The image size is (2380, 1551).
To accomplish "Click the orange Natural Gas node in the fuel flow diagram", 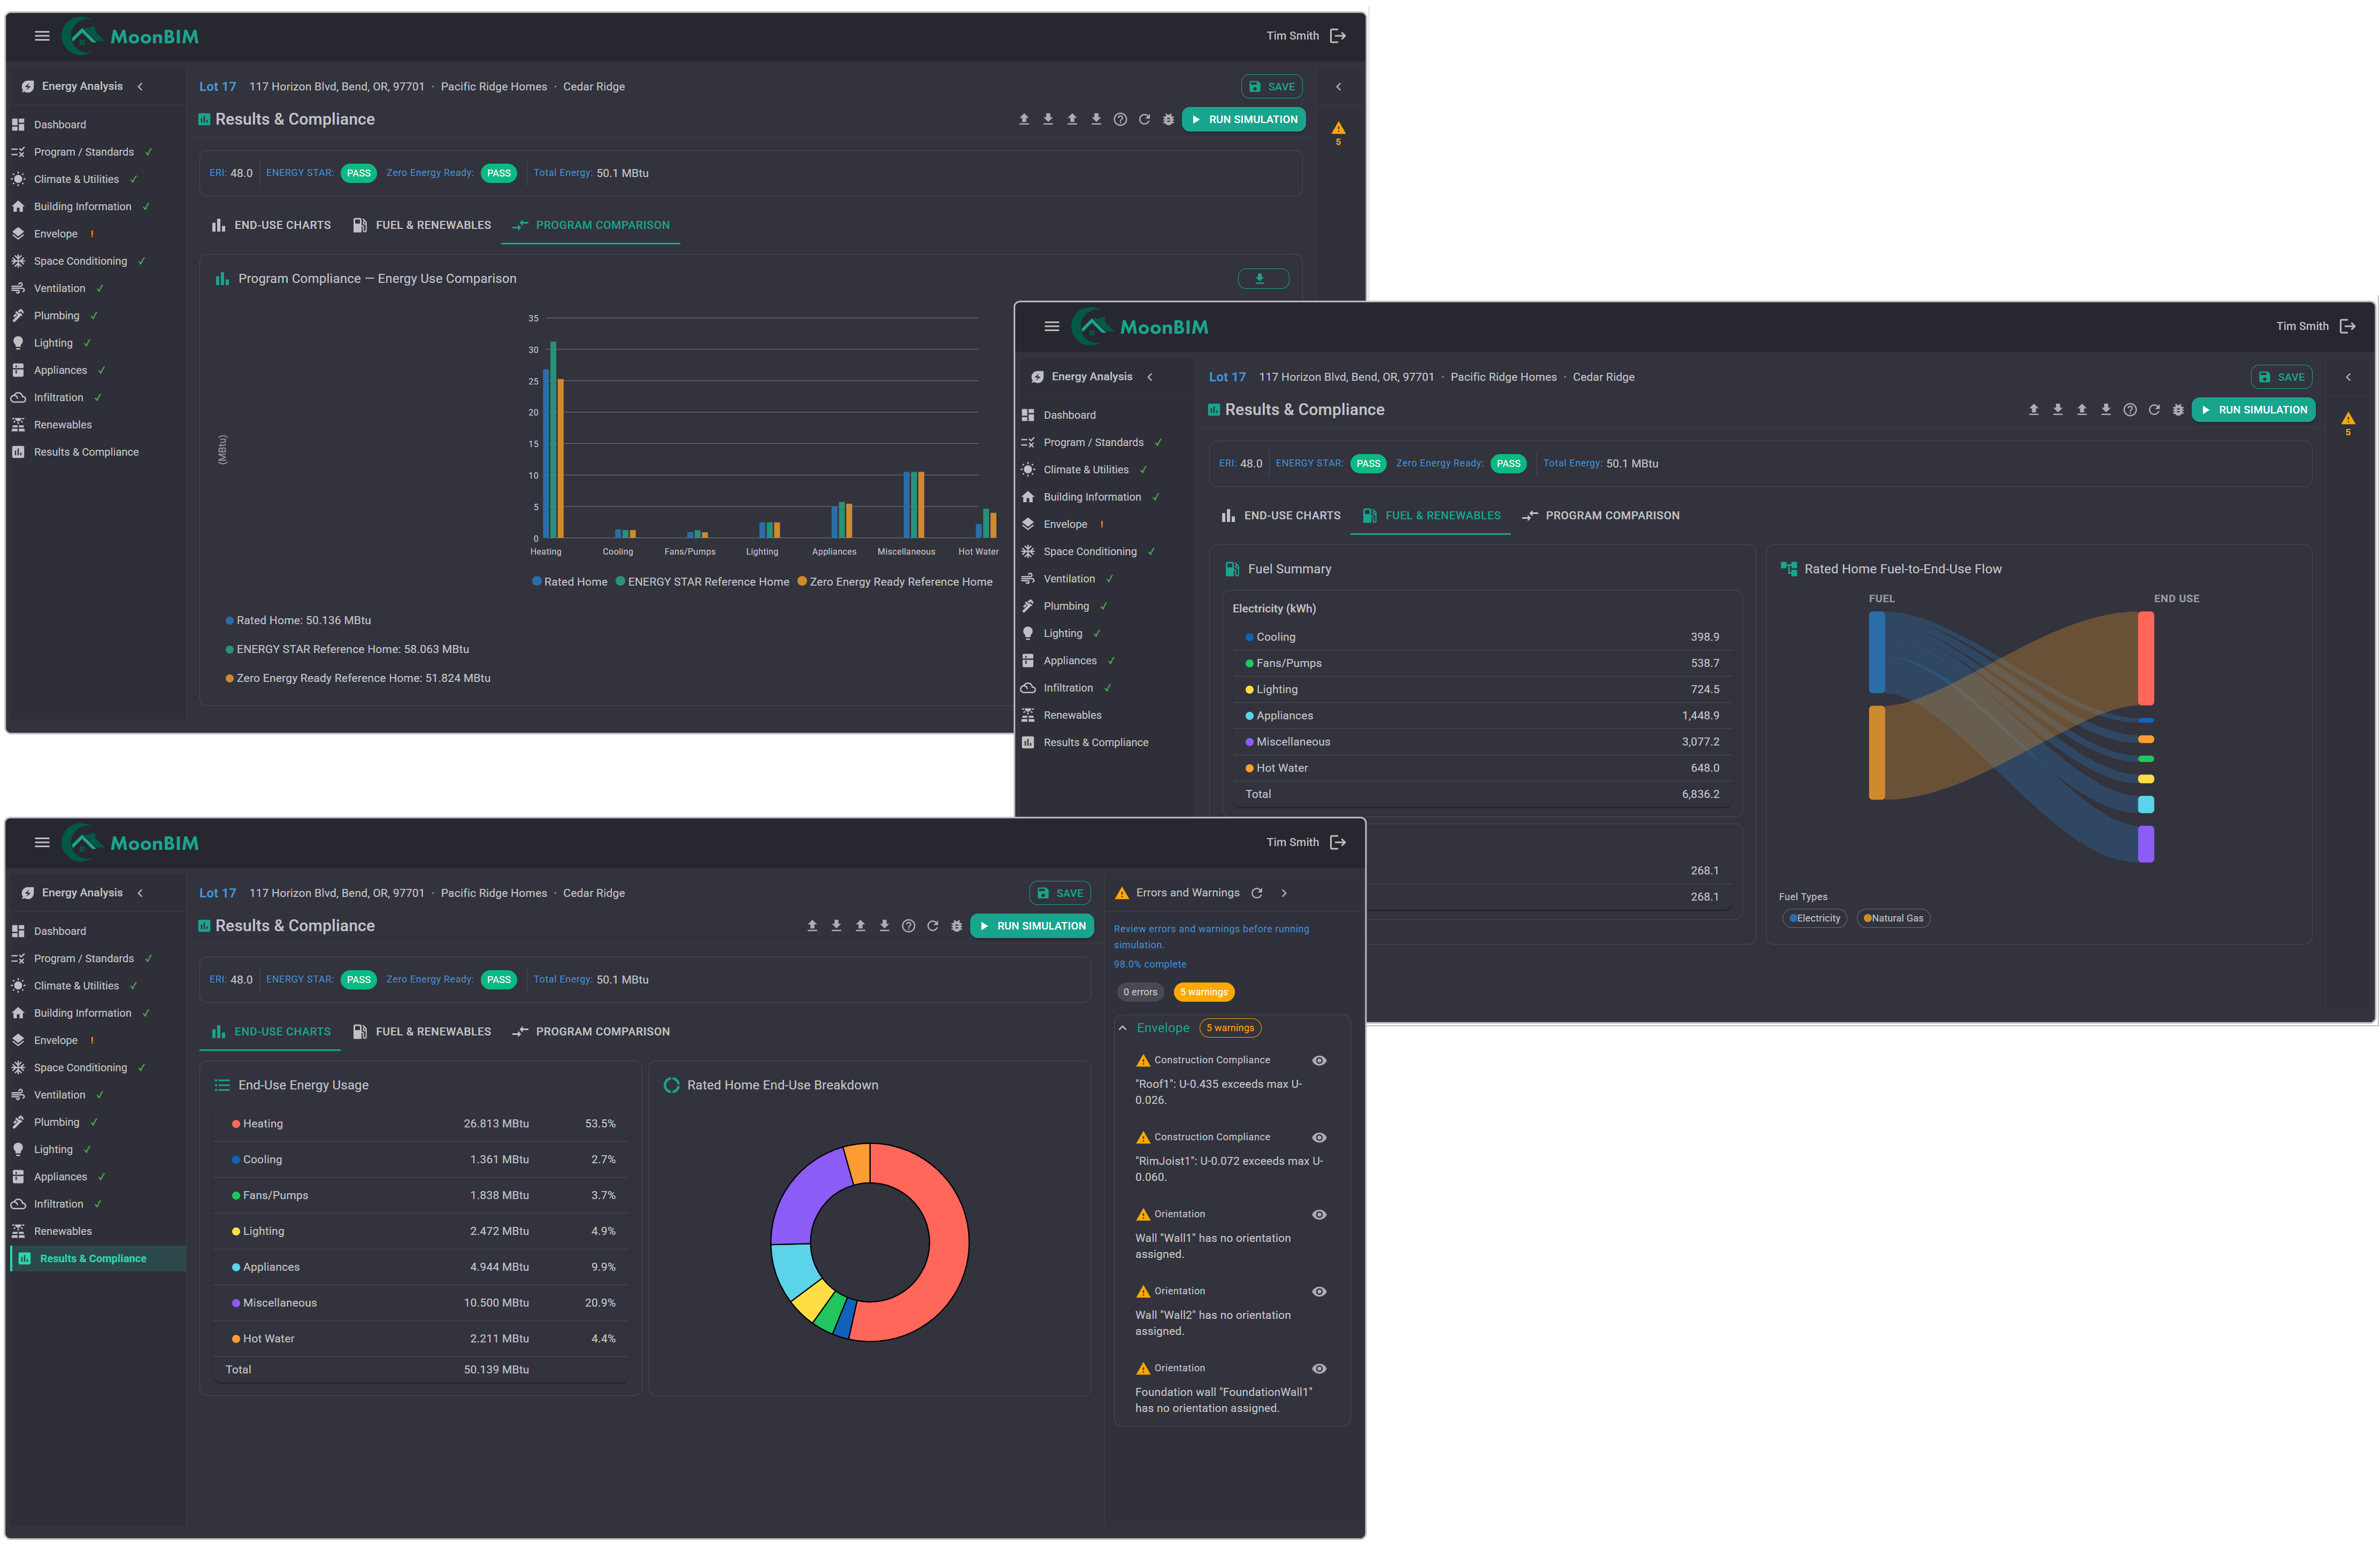I will coord(1877,753).
